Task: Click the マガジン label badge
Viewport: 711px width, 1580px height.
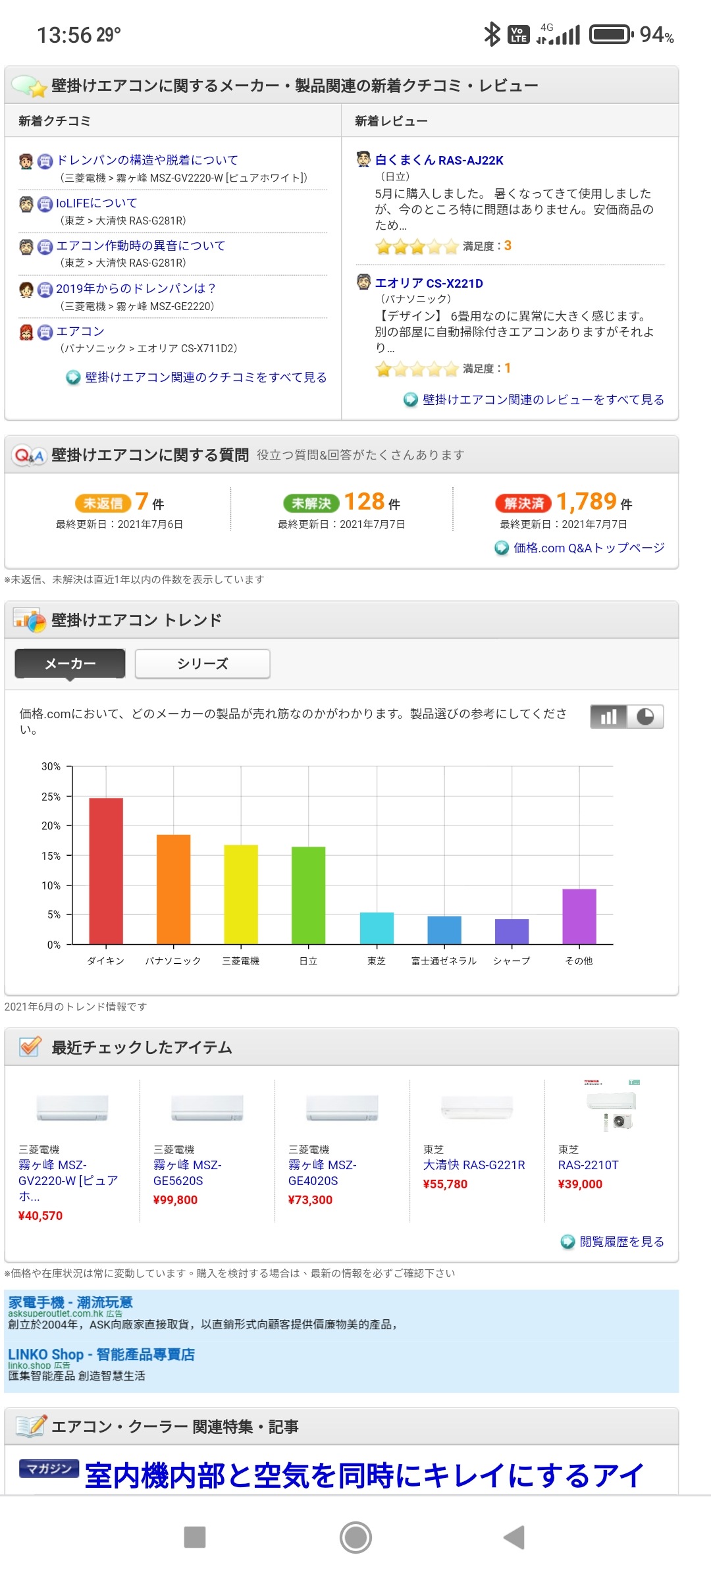Action: pos(49,1468)
